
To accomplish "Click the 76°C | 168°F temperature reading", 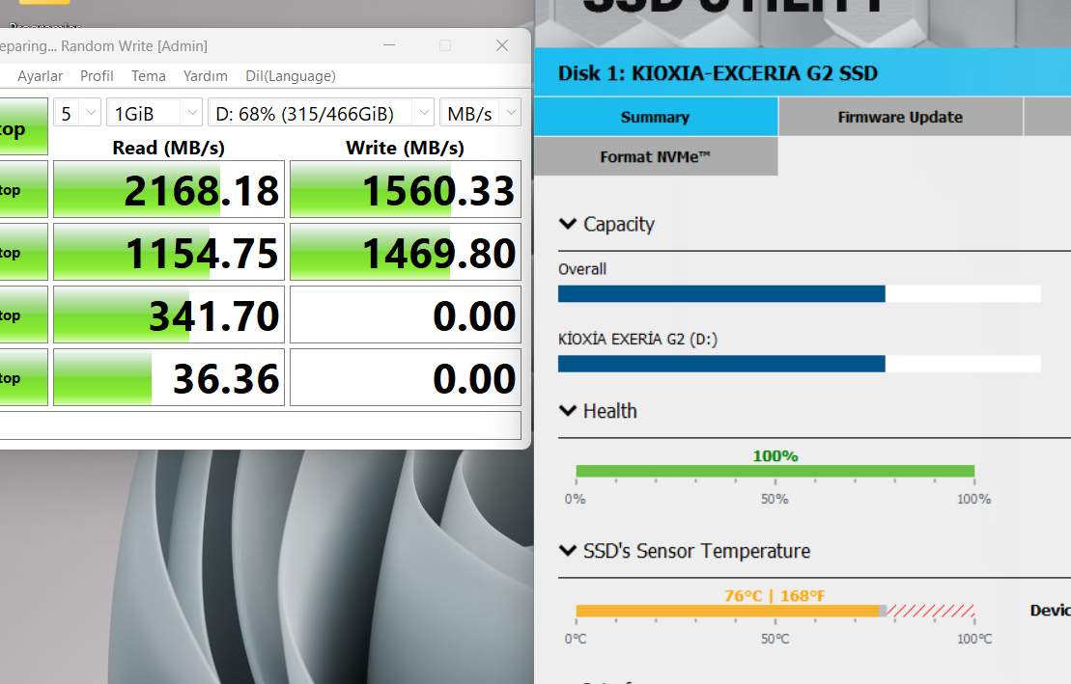I will (775, 595).
